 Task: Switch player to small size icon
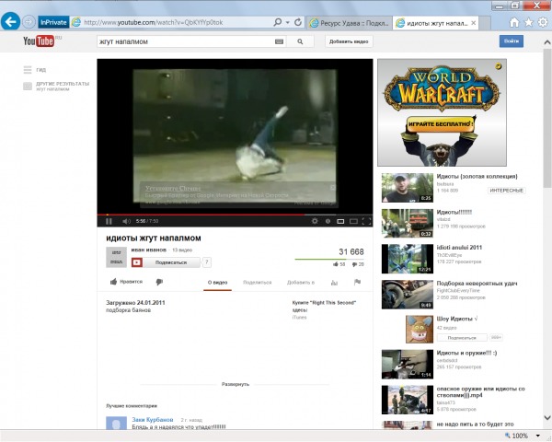340,221
